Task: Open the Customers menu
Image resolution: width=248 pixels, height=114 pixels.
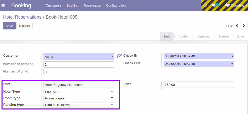Action: (x=54, y=6)
